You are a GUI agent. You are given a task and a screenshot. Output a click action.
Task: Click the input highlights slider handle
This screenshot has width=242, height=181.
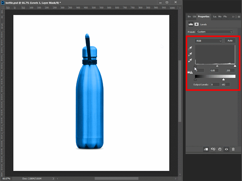point(235,66)
